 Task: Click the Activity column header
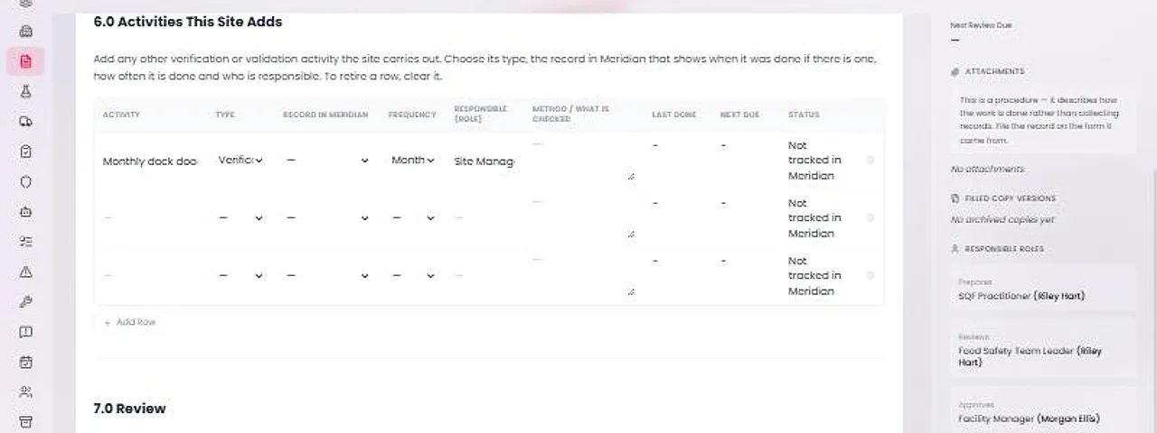[x=121, y=115]
